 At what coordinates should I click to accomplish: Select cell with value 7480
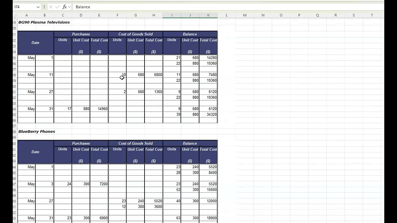(x=208, y=75)
